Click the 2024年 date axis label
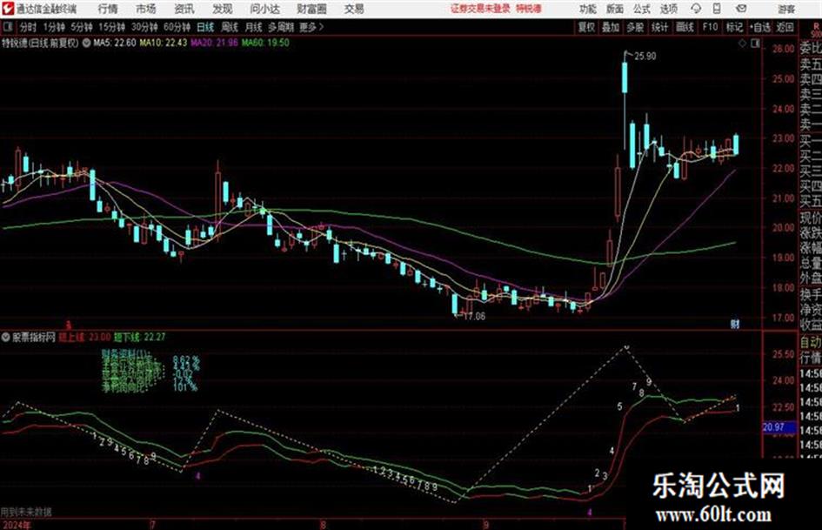The image size is (822, 530). tap(16, 525)
